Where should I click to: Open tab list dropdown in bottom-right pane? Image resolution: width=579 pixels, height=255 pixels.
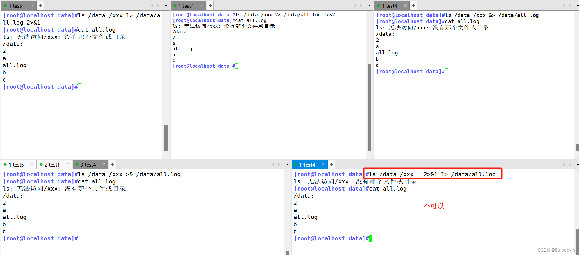tap(577, 164)
